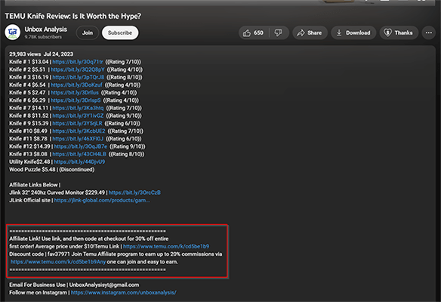This screenshot has width=441, height=302.
Task: Click the Knife # 1 $13.04 price text
Action: tap(29, 62)
